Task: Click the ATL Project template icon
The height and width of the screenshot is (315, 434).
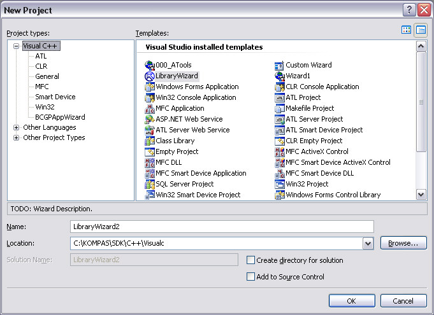Action: tap(279, 97)
